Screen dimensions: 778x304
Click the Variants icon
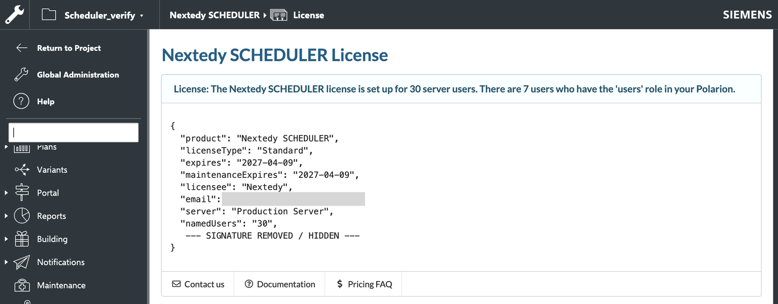[22, 170]
